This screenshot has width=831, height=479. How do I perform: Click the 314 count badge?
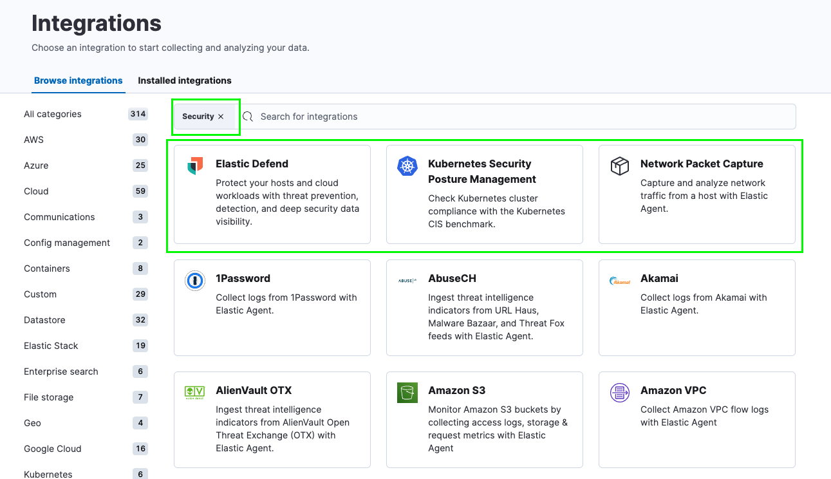click(x=138, y=114)
